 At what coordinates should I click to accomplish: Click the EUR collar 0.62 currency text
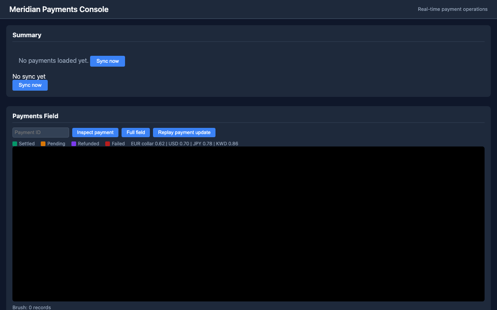(x=148, y=144)
